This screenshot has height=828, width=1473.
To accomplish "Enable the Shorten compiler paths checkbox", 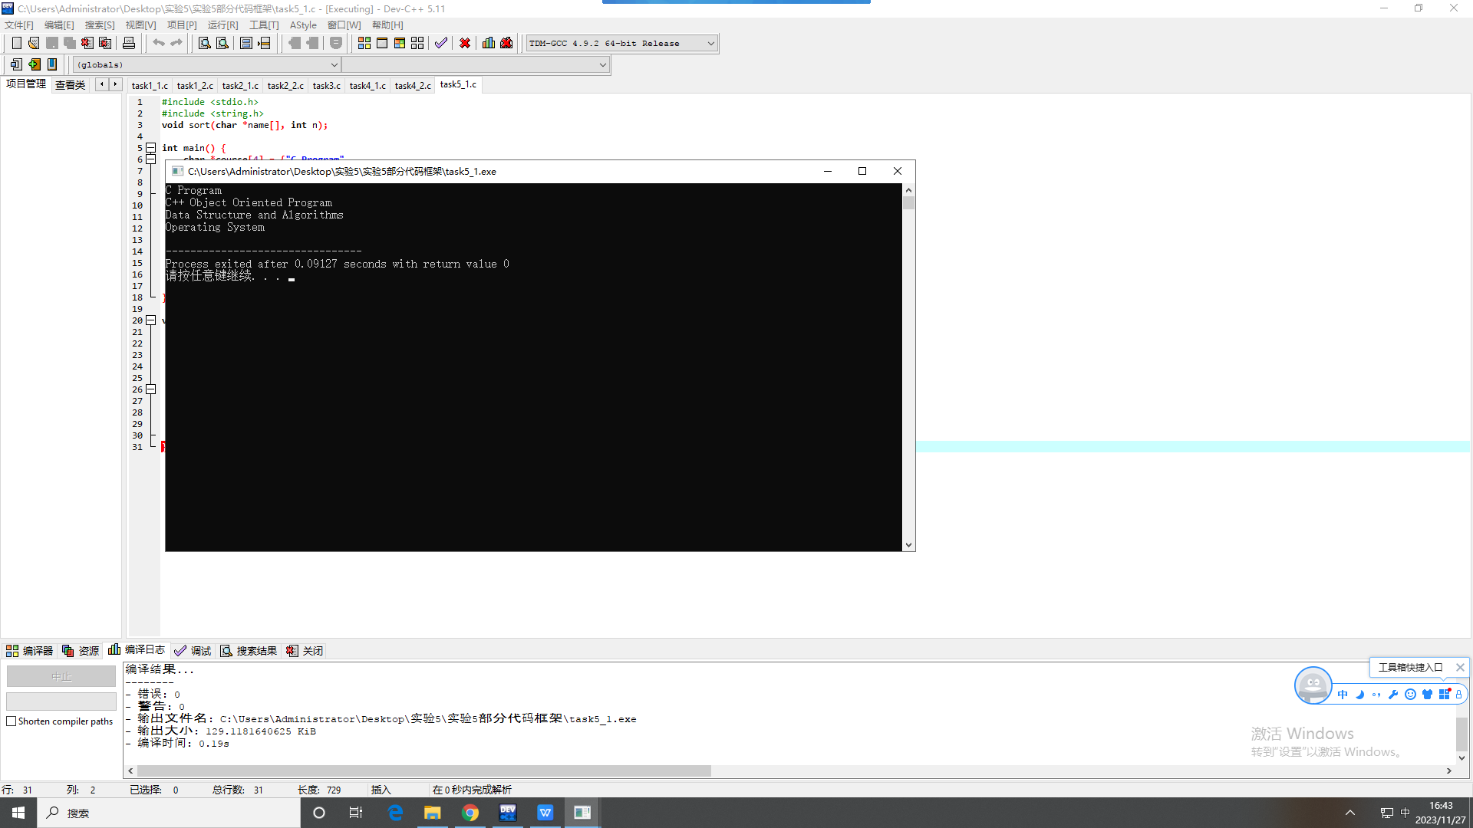I will (x=12, y=721).
